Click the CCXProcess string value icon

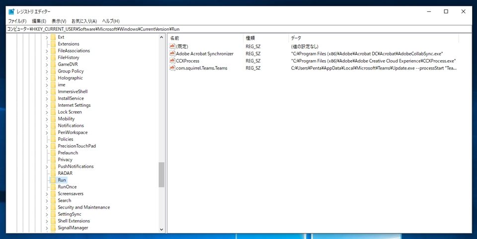172,61
